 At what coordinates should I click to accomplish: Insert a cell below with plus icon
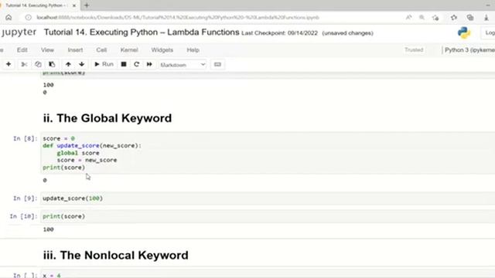[9, 64]
